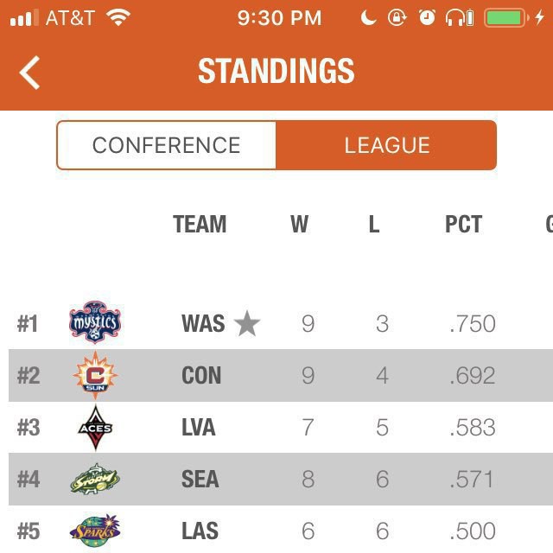Tap the Connecticut Sun team logo
553x553 pixels.
pyautogui.click(x=95, y=375)
